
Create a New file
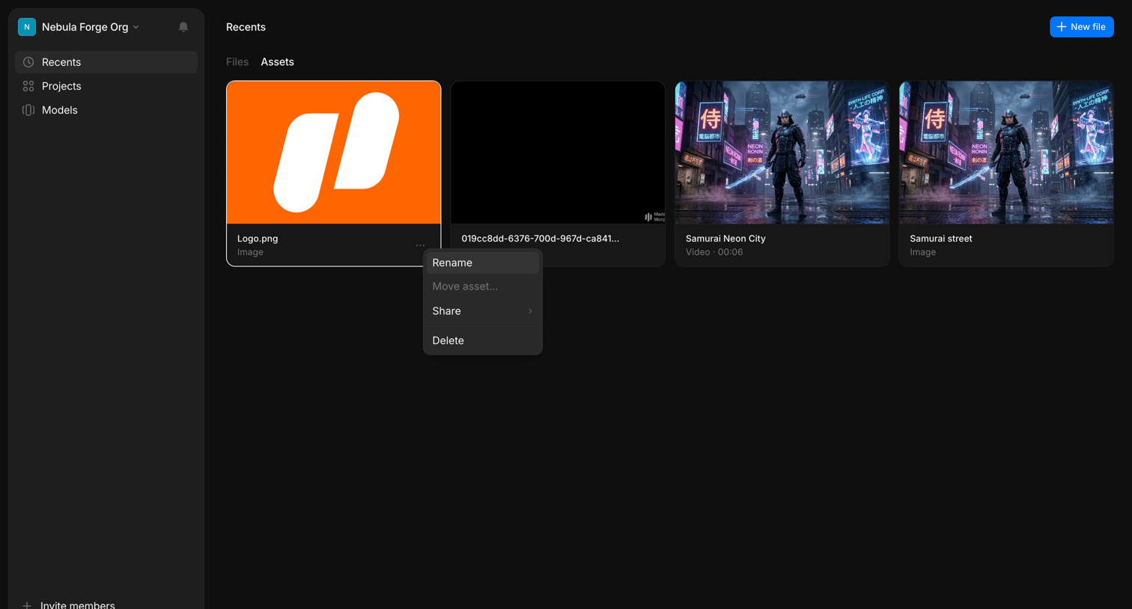[x=1081, y=27]
